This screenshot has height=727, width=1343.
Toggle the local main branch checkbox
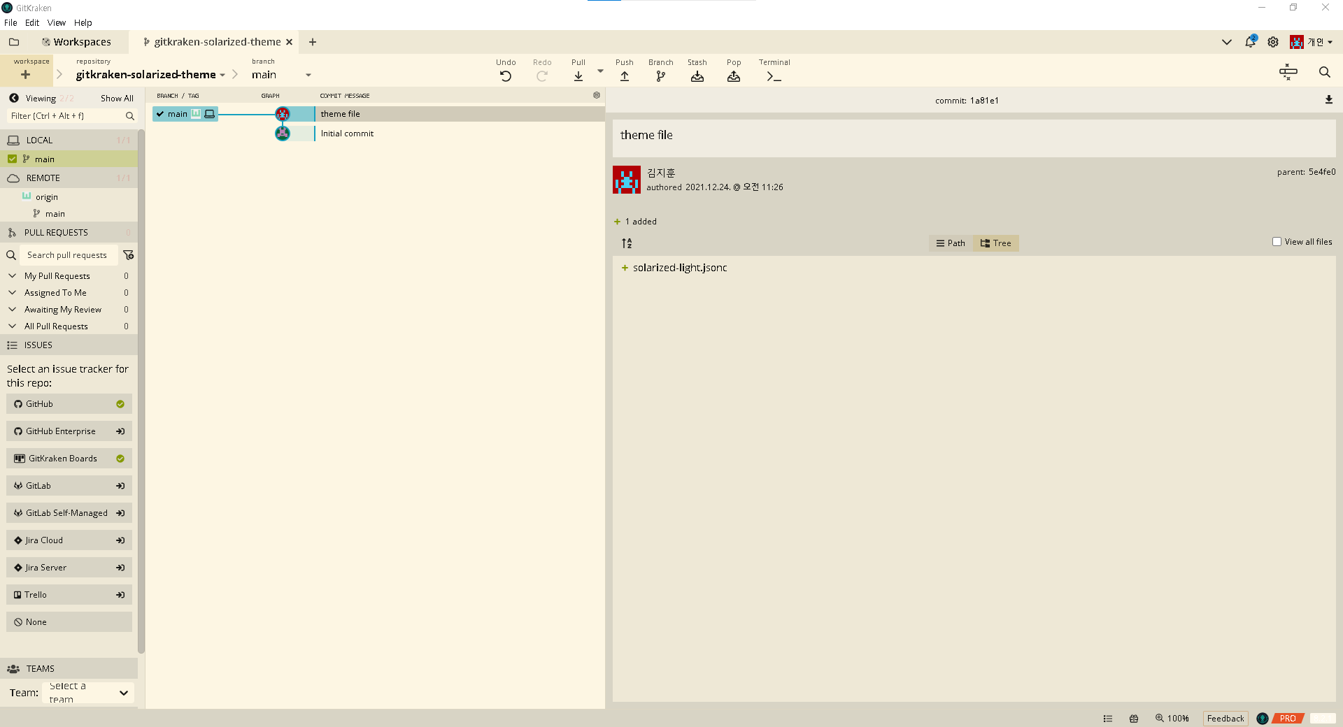[13, 159]
